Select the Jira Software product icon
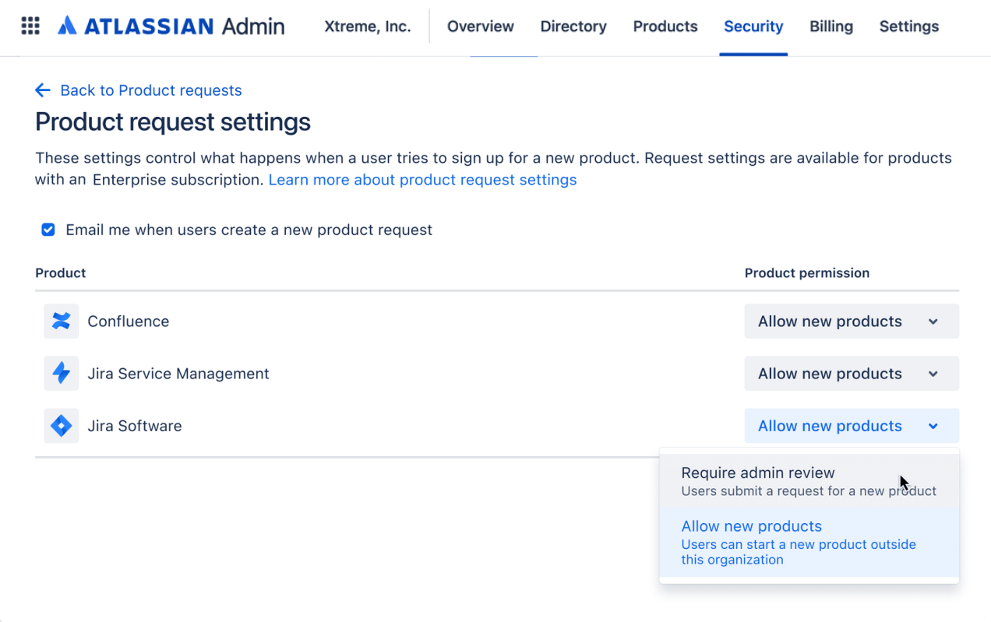The width and height of the screenshot is (991, 622). (x=61, y=425)
